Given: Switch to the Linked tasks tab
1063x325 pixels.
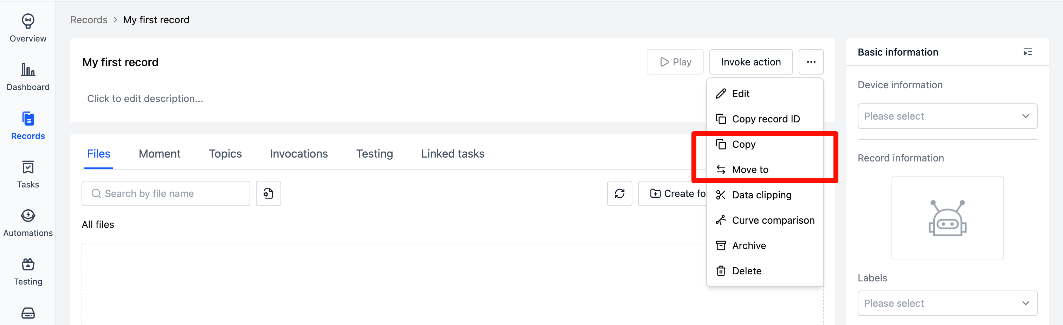Looking at the screenshot, I should coord(453,153).
